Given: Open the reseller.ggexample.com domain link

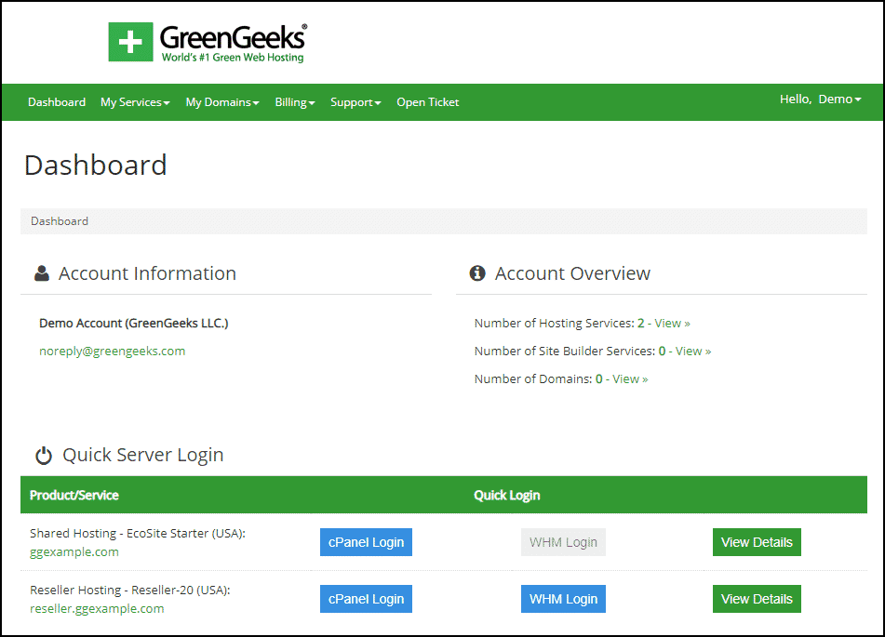Looking at the screenshot, I should pos(97,609).
